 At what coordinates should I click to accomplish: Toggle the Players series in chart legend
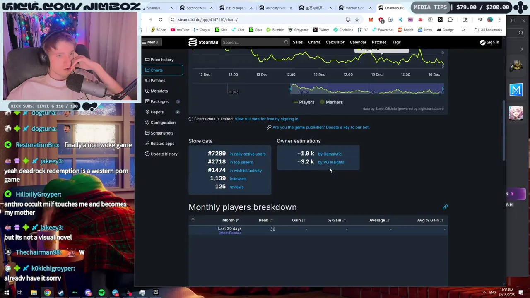(304, 102)
